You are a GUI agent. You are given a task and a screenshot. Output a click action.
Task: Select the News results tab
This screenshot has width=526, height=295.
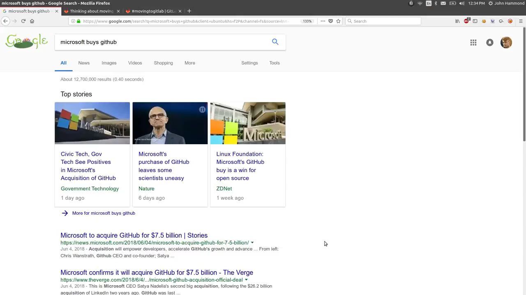(84, 63)
